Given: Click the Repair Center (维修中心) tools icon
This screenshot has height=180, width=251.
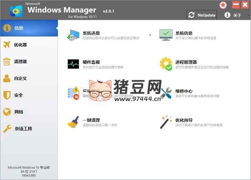Looking at the screenshot, I should pyautogui.click(x=166, y=93).
